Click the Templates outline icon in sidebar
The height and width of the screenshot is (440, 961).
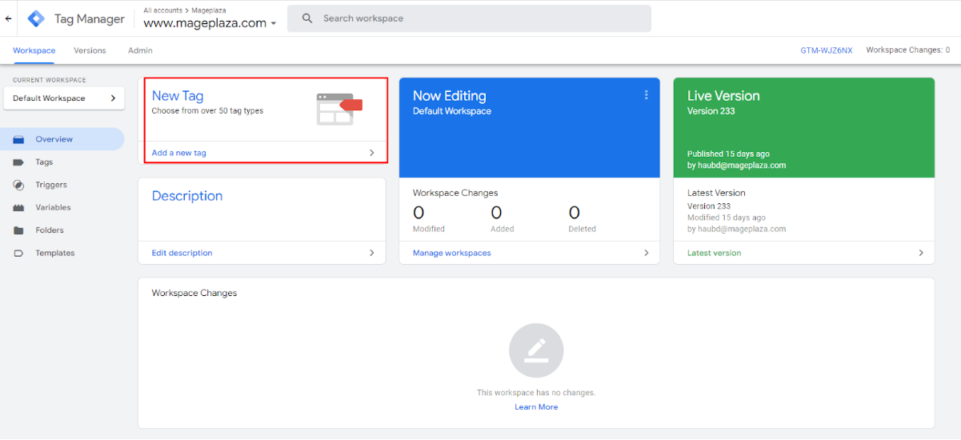pos(18,253)
